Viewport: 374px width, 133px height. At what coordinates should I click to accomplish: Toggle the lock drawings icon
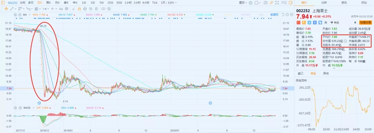coord(85,9)
